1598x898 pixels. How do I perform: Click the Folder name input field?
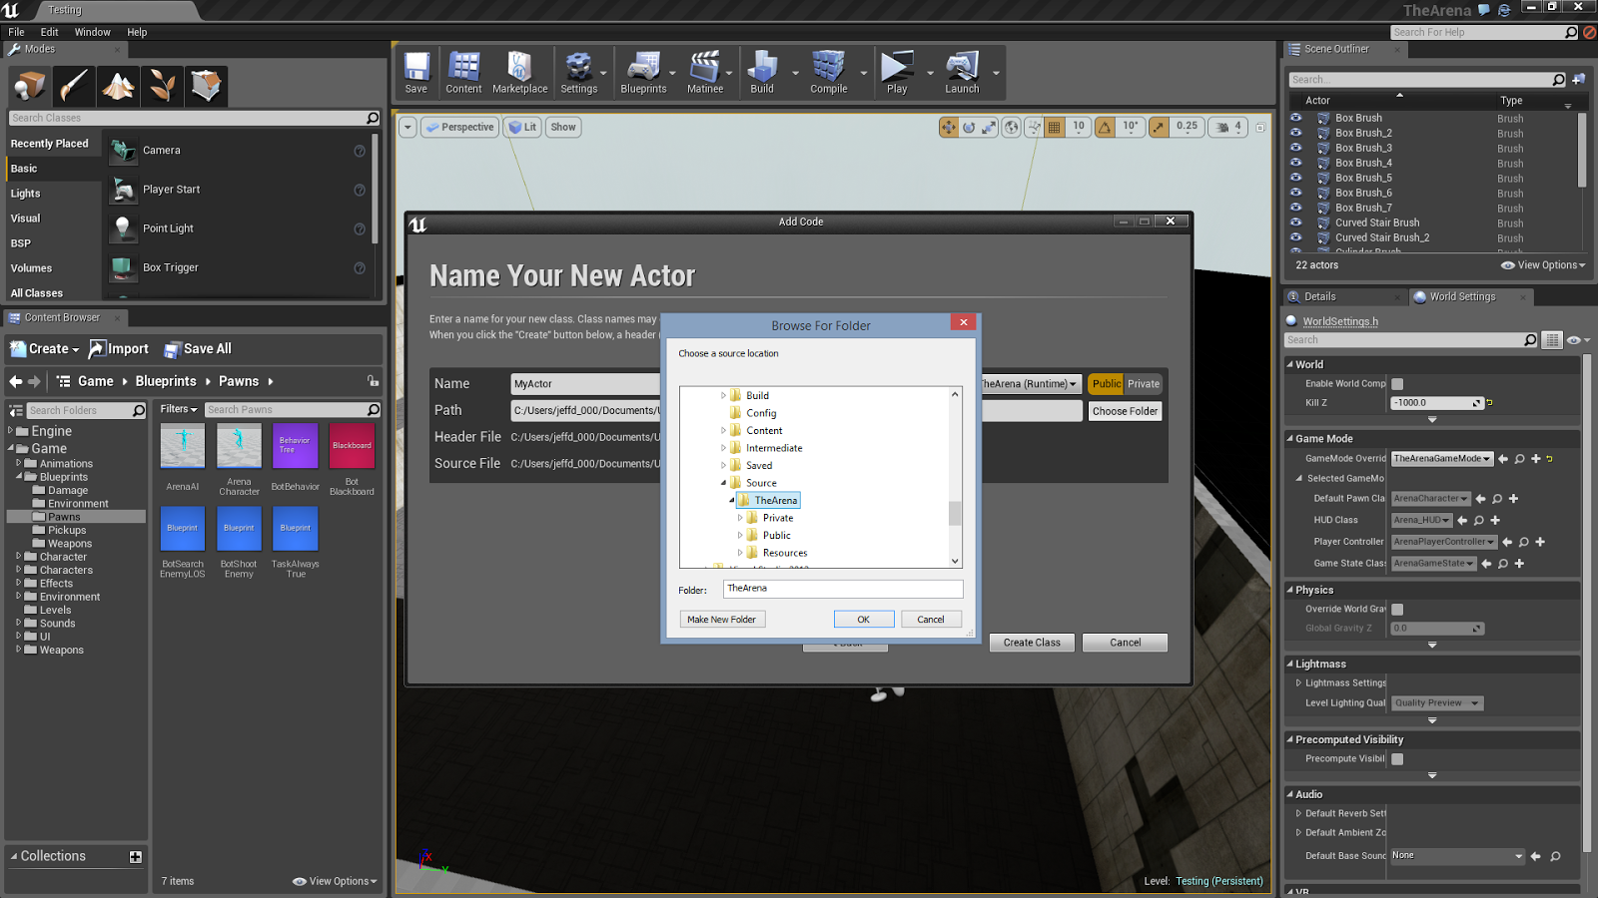843,589
